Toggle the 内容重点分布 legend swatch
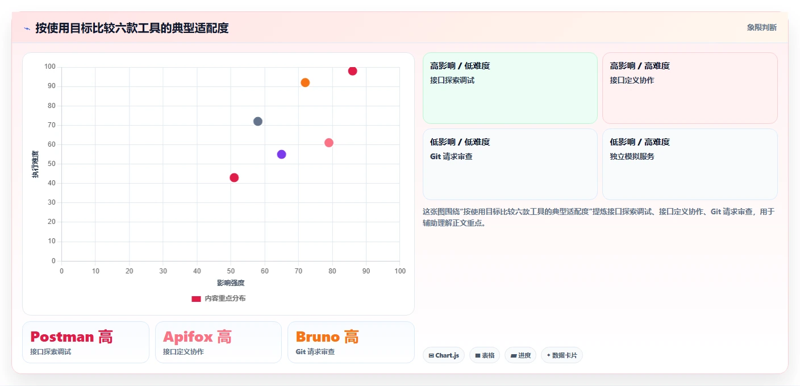Image resolution: width=800 pixels, height=386 pixels. 196,298
